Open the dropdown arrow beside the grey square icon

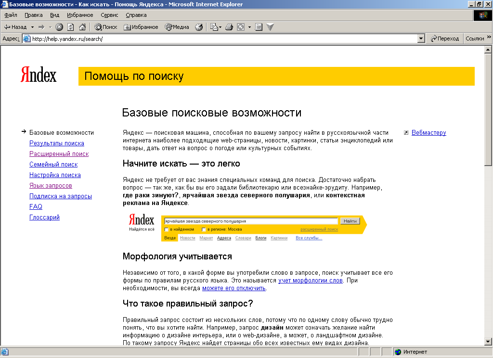point(249,27)
